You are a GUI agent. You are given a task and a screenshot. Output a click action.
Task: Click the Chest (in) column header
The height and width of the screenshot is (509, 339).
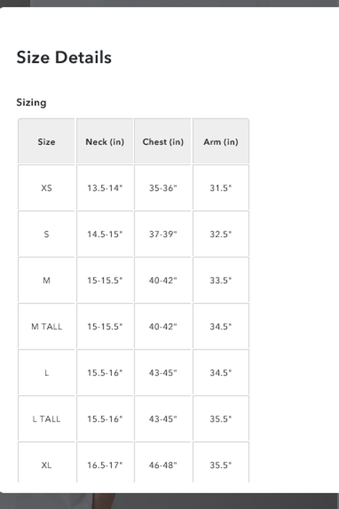163,141
